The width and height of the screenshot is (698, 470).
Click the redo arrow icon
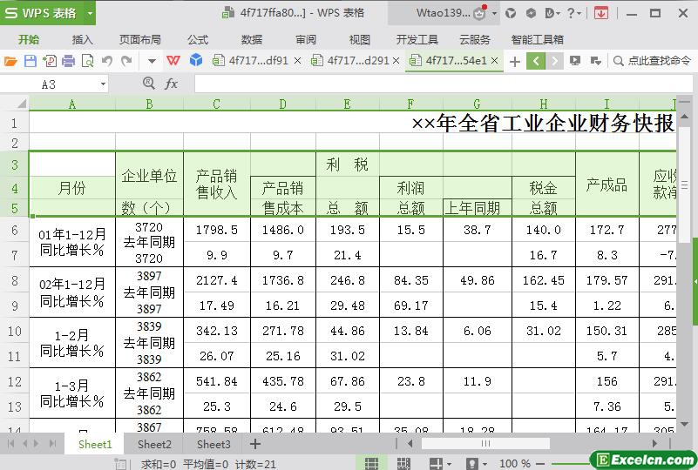pyautogui.click(x=126, y=61)
